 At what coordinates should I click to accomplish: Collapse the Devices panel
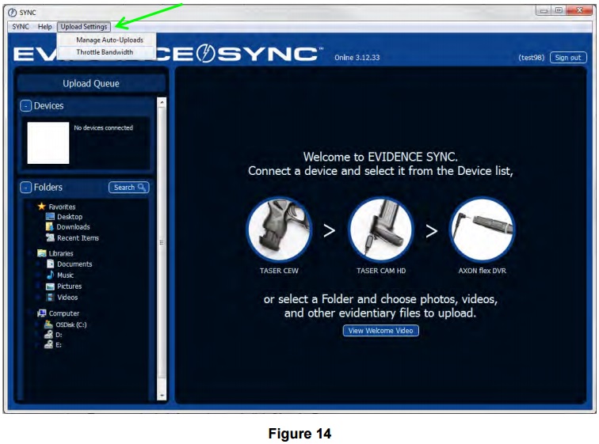(25, 106)
